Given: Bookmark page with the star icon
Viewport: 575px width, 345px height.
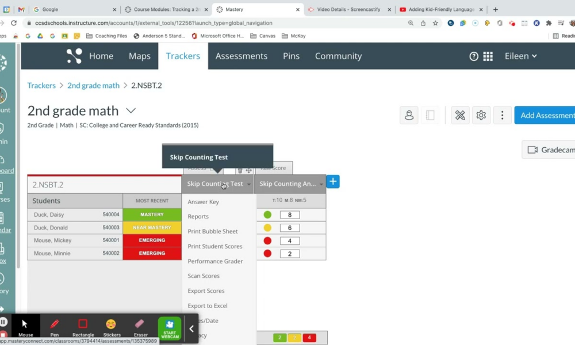Looking at the screenshot, I should tap(435, 23).
